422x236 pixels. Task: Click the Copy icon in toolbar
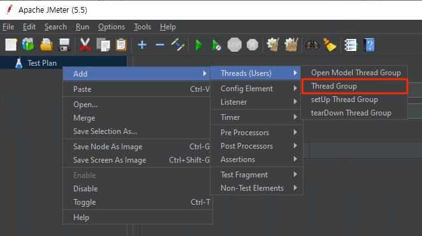point(103,45)
